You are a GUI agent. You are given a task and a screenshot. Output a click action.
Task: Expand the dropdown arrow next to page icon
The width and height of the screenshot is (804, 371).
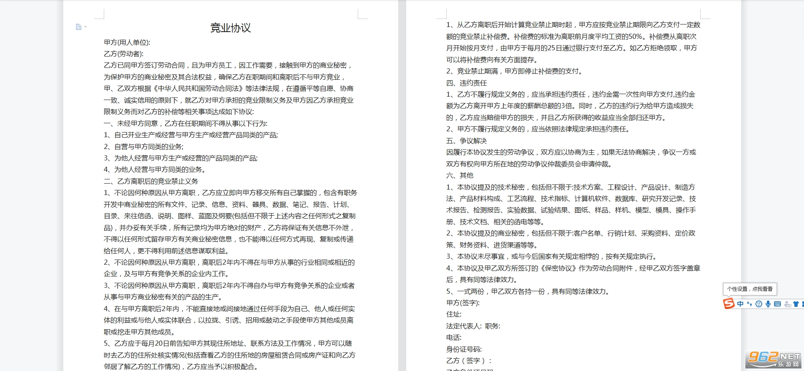(85, 27)
